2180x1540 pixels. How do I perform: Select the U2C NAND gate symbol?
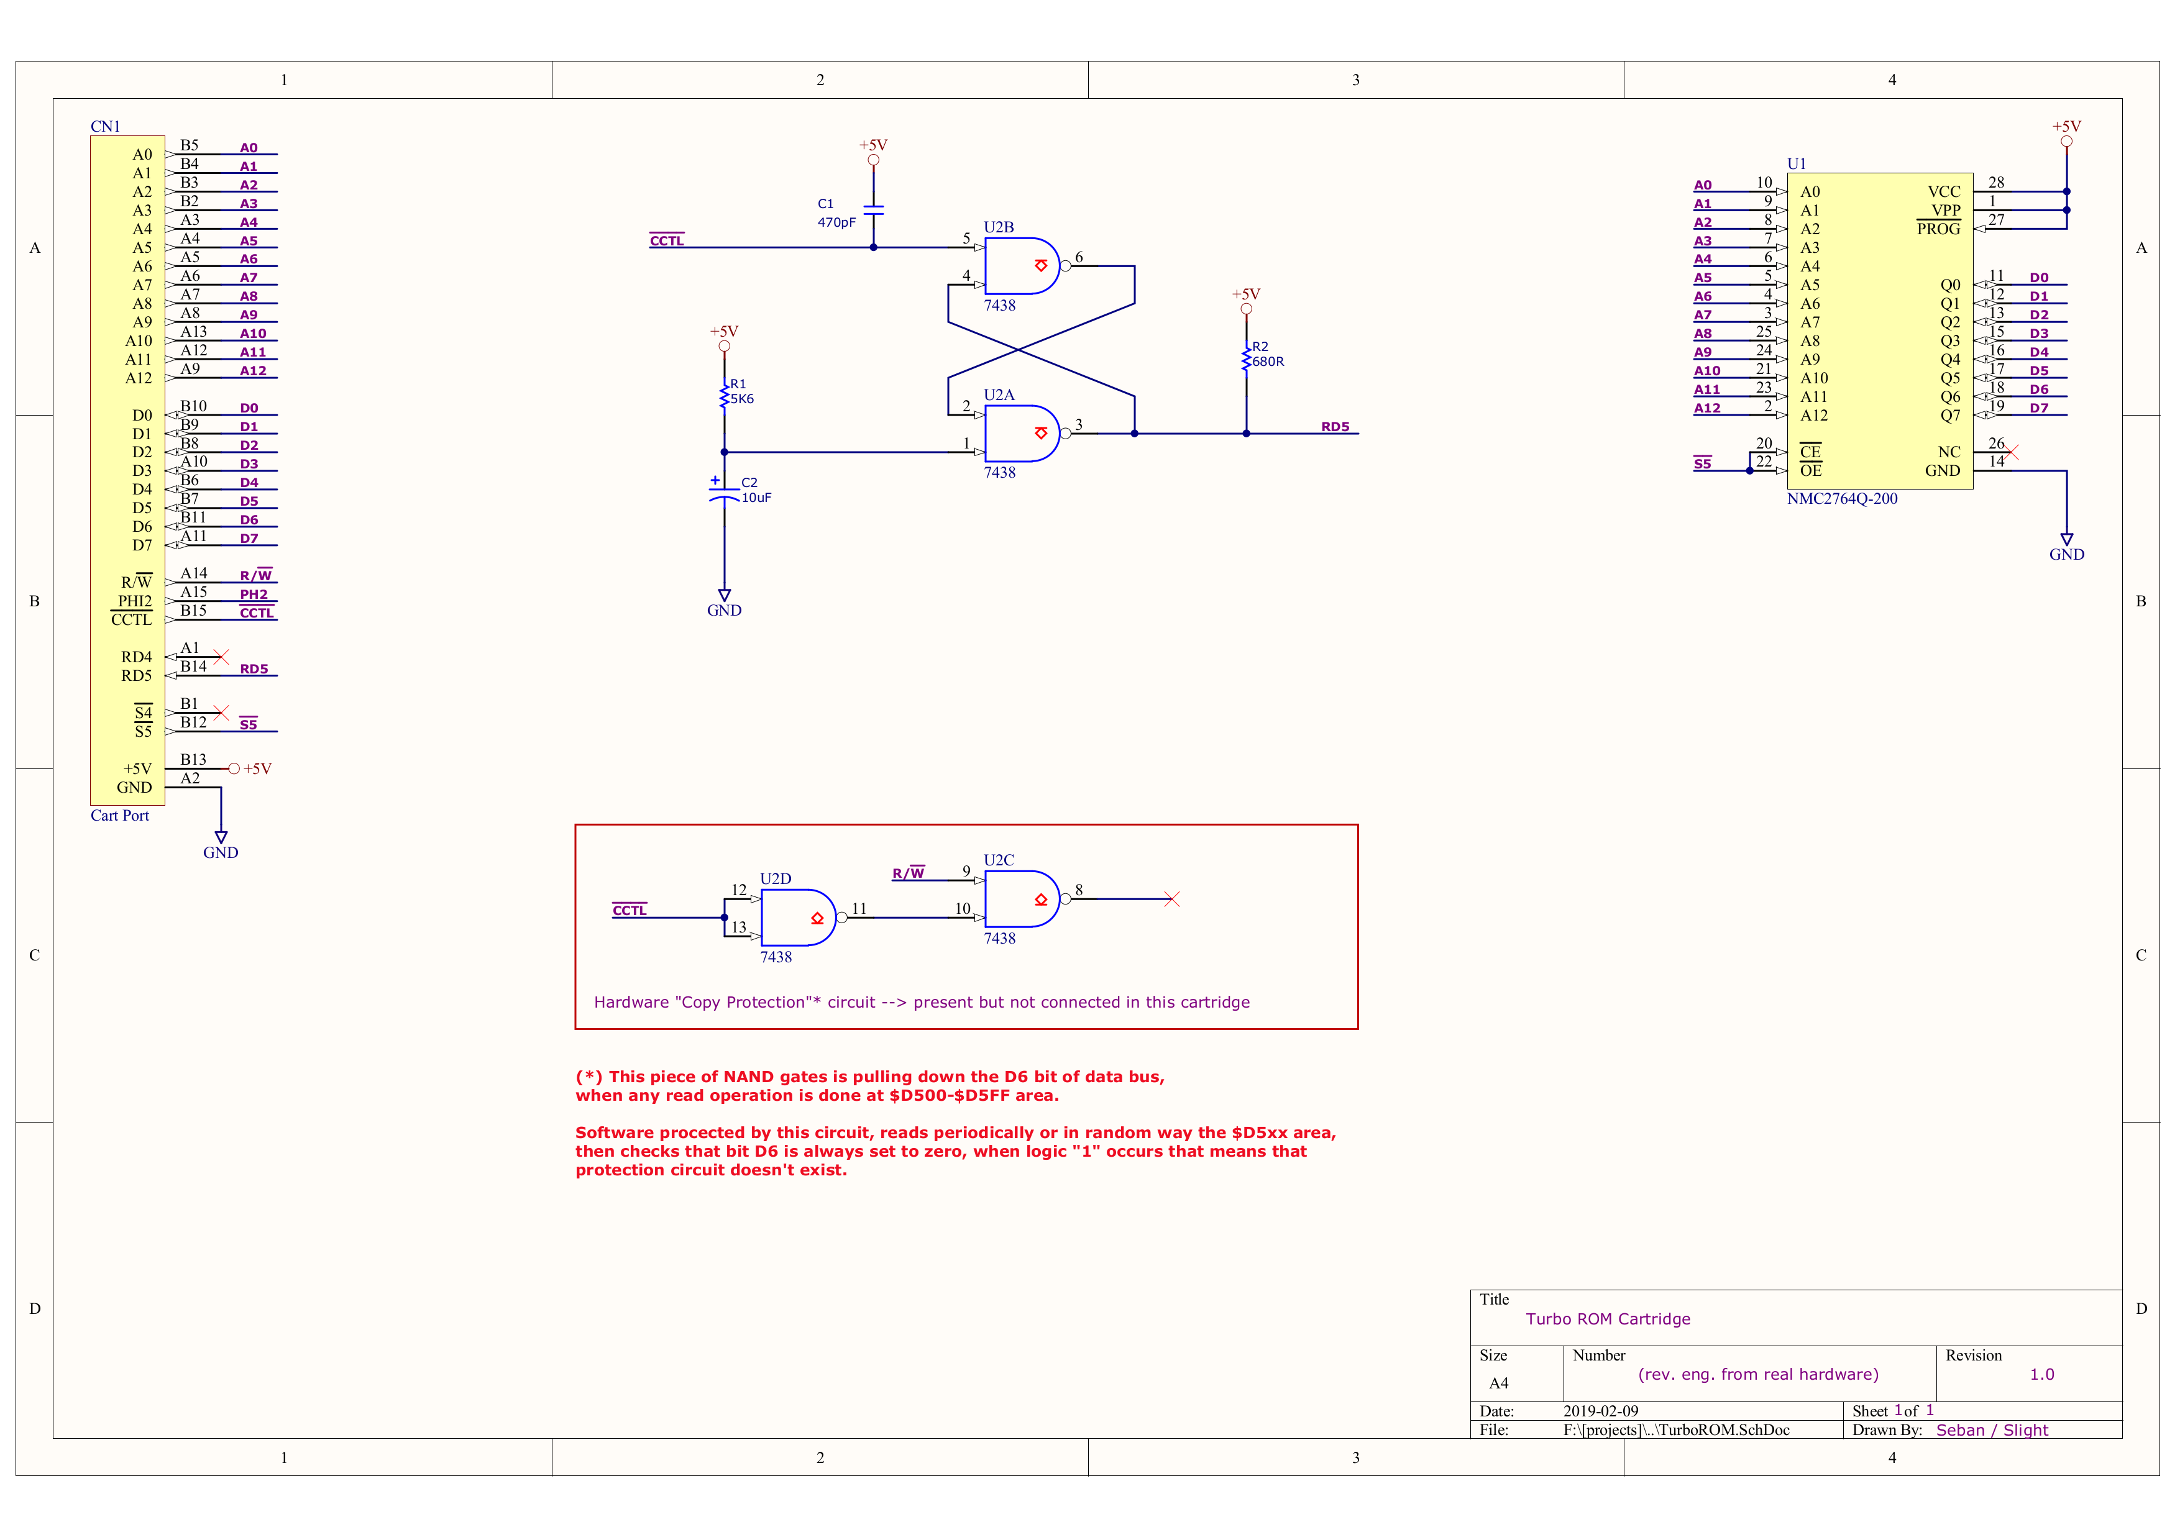click(1022, 898)
